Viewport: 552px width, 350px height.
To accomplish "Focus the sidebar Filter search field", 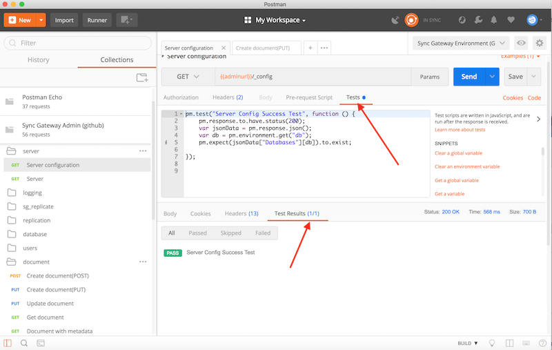I will [x=77, y=43].
